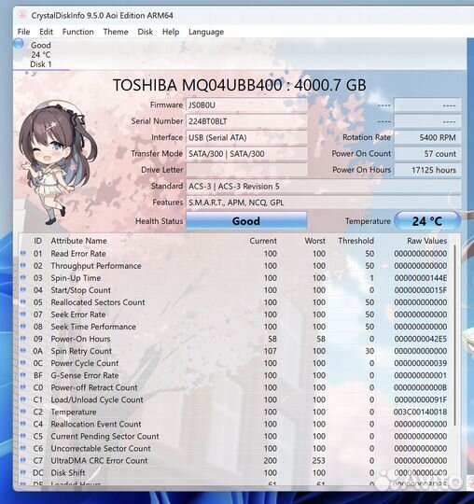The height and width of the screenshot is (504, 474).
Task: Click the Raw Values column header
Action: pyautogui.click(x=426, y=241)
